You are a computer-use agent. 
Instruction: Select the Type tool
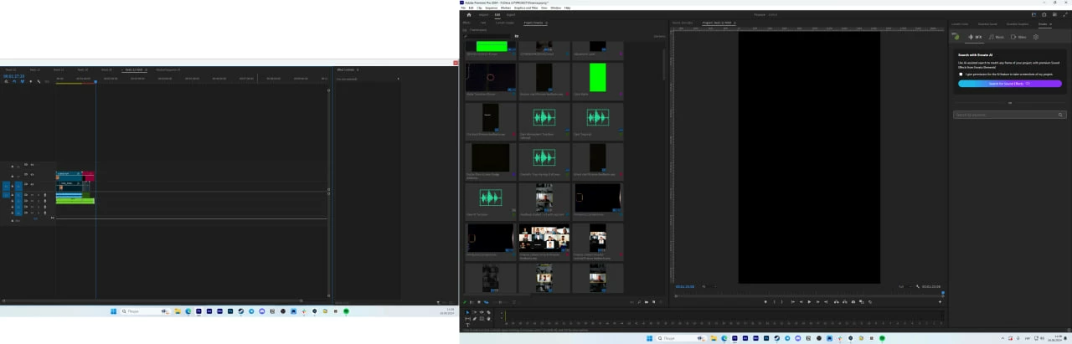(x=467, y=325)
